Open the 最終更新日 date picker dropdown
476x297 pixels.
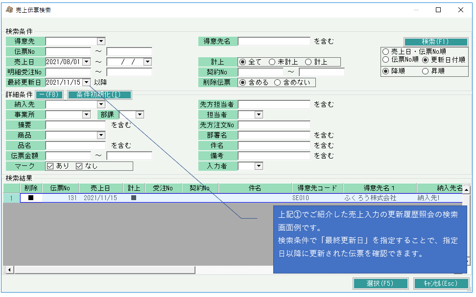[x=86, y=83]
